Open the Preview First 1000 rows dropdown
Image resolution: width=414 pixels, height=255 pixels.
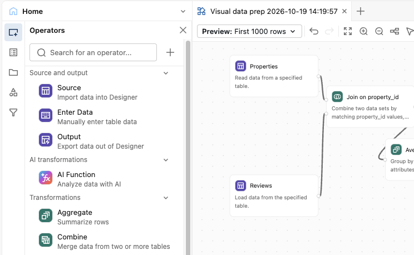[249, 31]
